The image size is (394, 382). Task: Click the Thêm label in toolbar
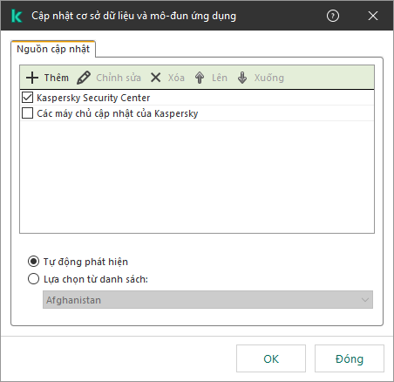pos(57,78)
